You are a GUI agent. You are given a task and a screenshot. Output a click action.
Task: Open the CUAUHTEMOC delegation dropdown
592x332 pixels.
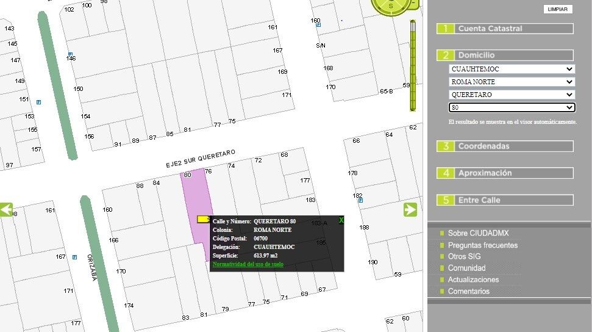pos(512,69)
